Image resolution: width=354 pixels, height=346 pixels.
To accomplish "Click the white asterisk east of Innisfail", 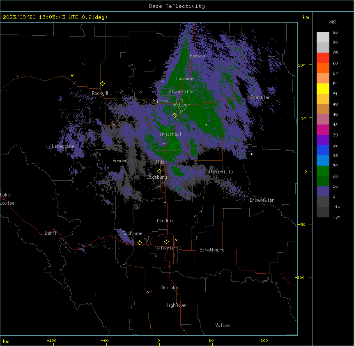I will [206, 125].
